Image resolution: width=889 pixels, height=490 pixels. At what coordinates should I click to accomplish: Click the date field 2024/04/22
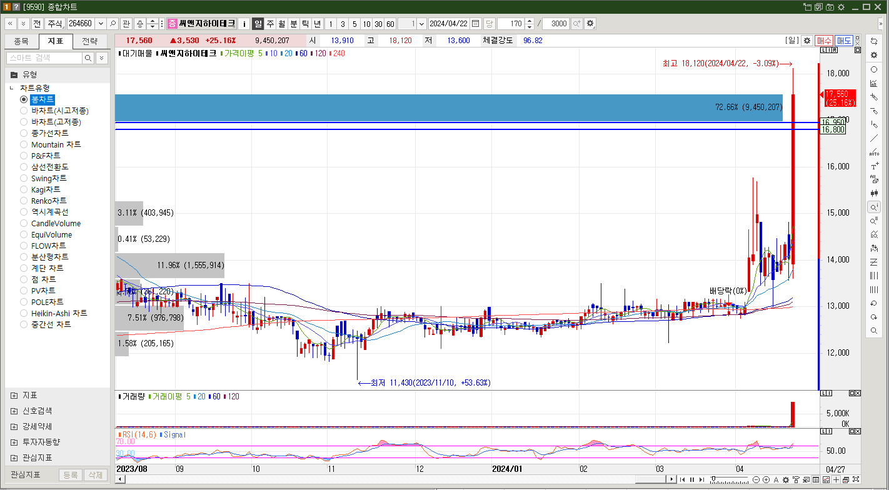point(448,24)
